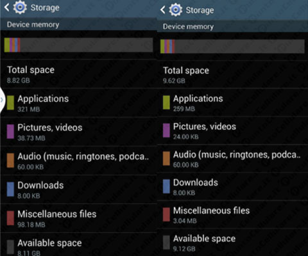Tap the right Storage settings gear icon
This screenshot has width=308, height=256.
click(x=176, y=10)
